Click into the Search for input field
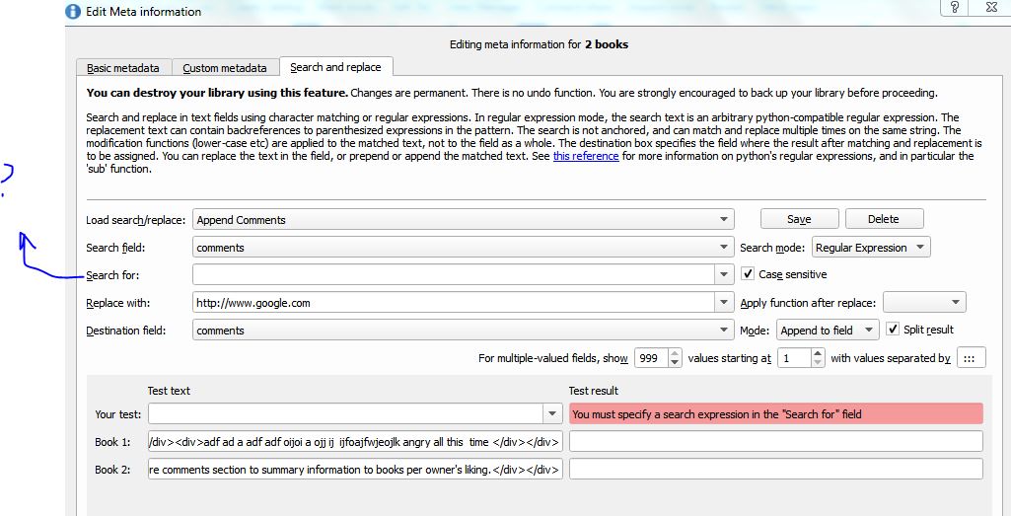The width and height of the screenshot is (1011, 516). click(454, 275)
